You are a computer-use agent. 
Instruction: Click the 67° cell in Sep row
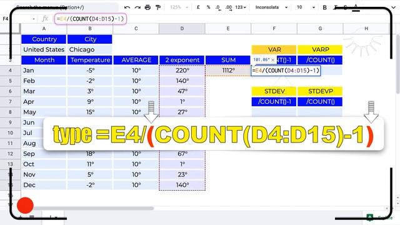tap(182, 154)
